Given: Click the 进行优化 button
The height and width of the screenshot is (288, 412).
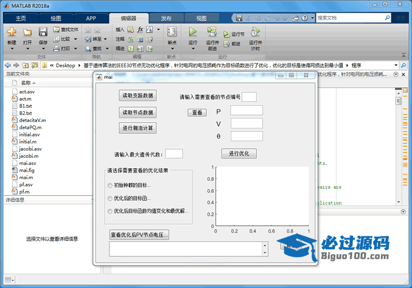Looking at the screenshot, I should (x=239, y=154).
